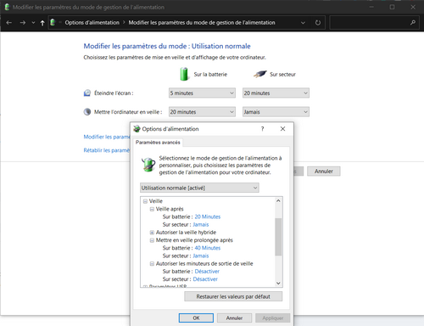Click the Modifier les paramètres breadcrumb segment
Image resolution: width=424 pixels, height=326 pixels.
(202, 23)
